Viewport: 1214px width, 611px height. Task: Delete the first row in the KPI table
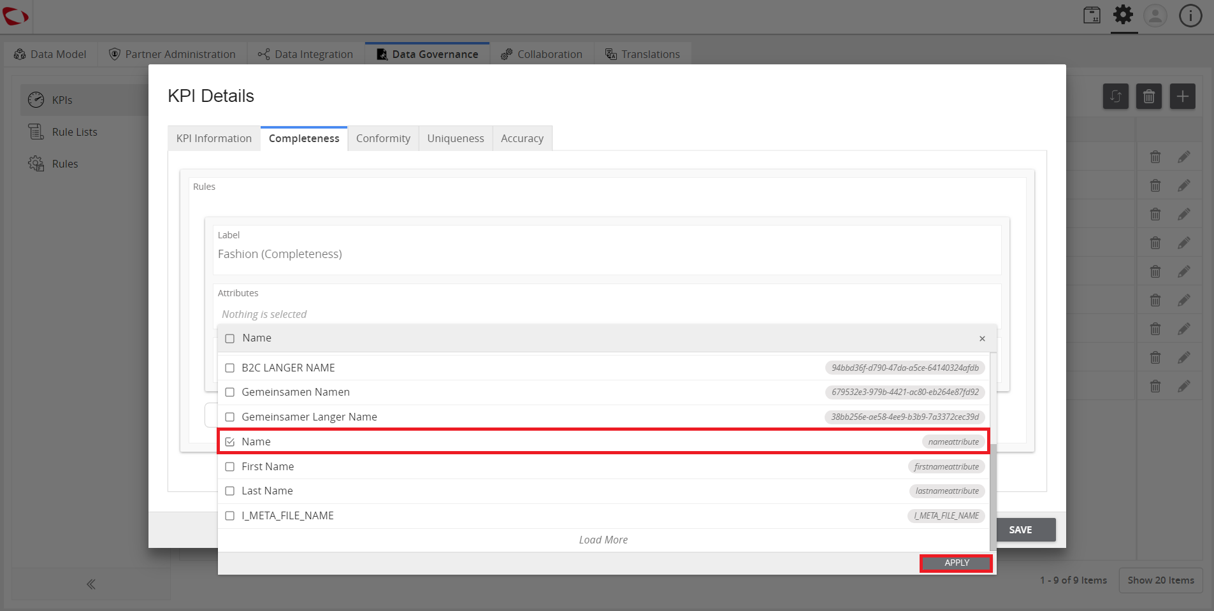click(x=1155, y=157)
